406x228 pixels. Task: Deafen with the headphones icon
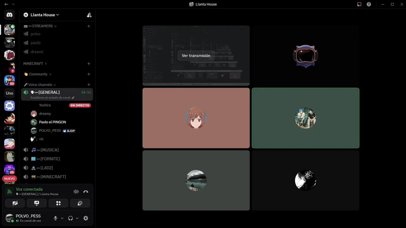(70, 218)
